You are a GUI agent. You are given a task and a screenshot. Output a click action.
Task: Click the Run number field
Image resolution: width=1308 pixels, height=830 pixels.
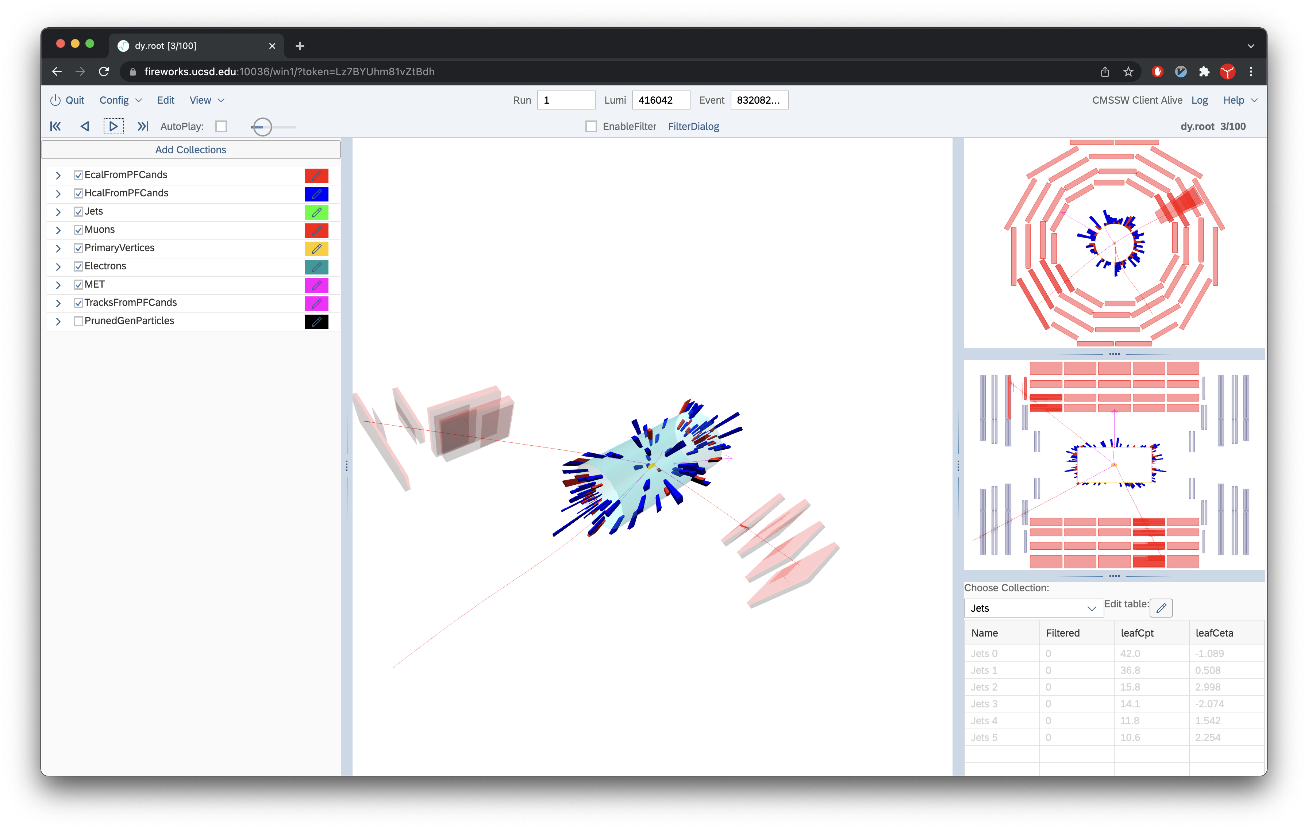[x=566, y=100]
